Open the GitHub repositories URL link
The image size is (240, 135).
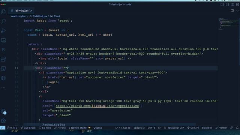[x=97, y=106]
